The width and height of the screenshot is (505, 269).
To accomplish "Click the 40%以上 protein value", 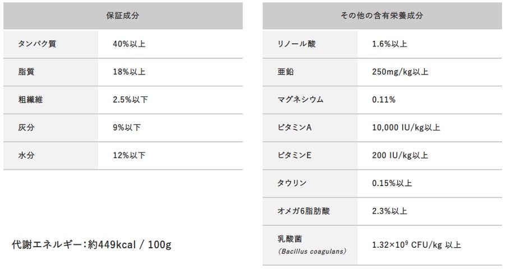I will click(129, 44).
